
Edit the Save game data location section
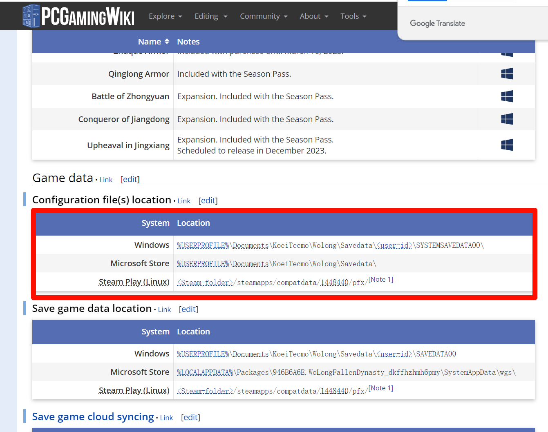(188, 309)
